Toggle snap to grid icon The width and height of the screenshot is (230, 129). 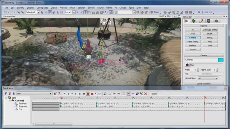pos(101,13)
